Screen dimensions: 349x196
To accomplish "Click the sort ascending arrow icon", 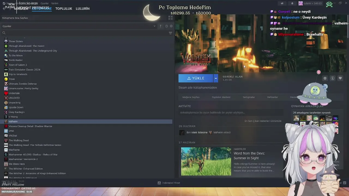I will click(161, 26).
